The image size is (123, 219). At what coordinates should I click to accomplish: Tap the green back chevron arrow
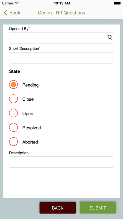coord(6,13)
